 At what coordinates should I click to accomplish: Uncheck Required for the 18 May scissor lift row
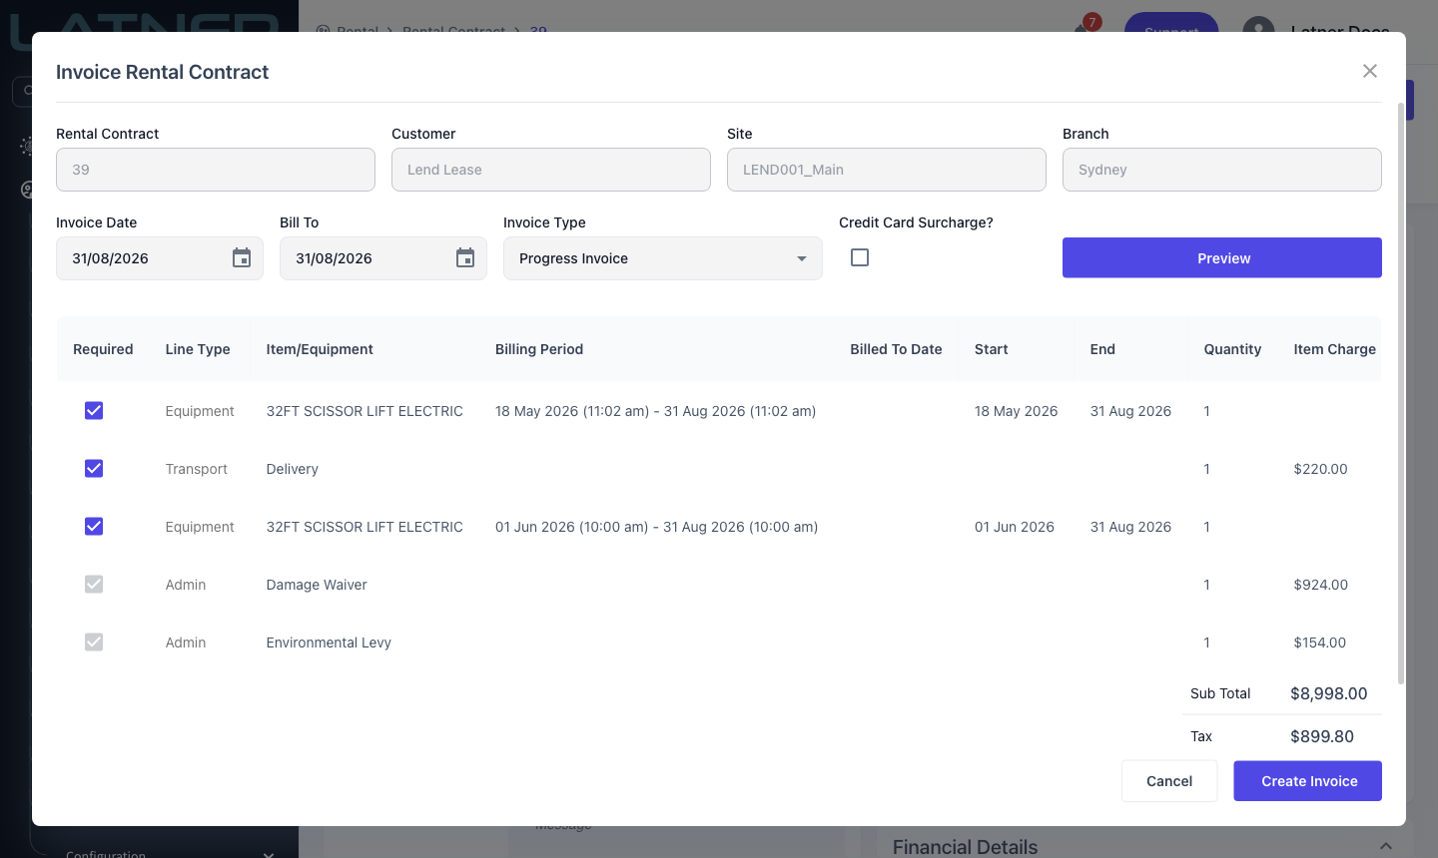pyautogui.click(x=94, y=411)
